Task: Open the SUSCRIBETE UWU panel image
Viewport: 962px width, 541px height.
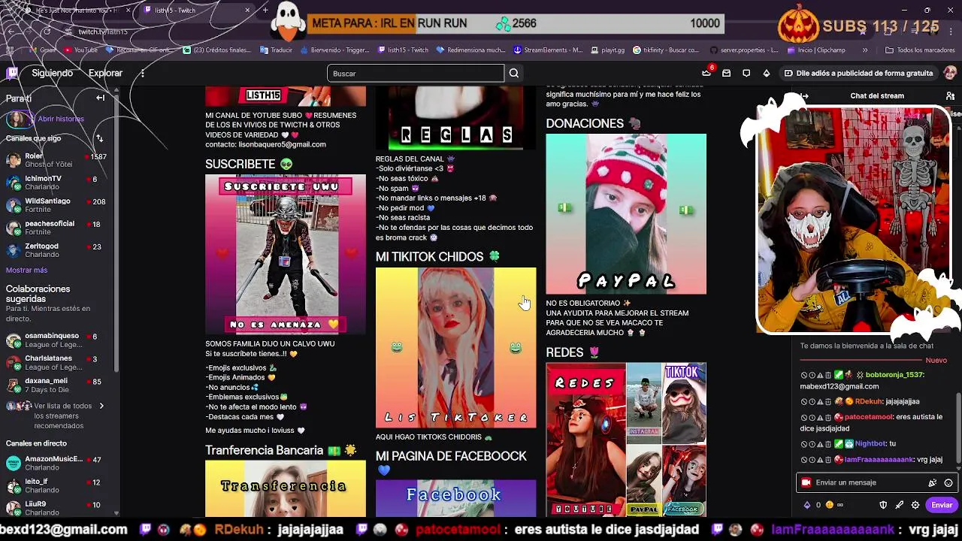Action: (286, 255)
